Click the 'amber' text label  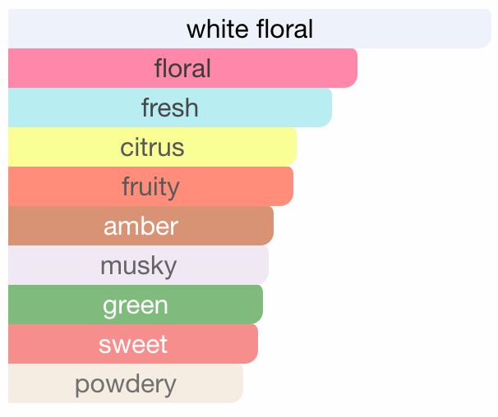[x=141, y=226]
